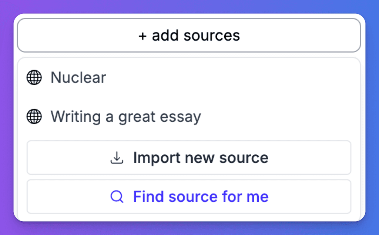379x235 pixels.
Task: Click the globe icon beside Writing a great essay
Action: [x=34, y=117]
